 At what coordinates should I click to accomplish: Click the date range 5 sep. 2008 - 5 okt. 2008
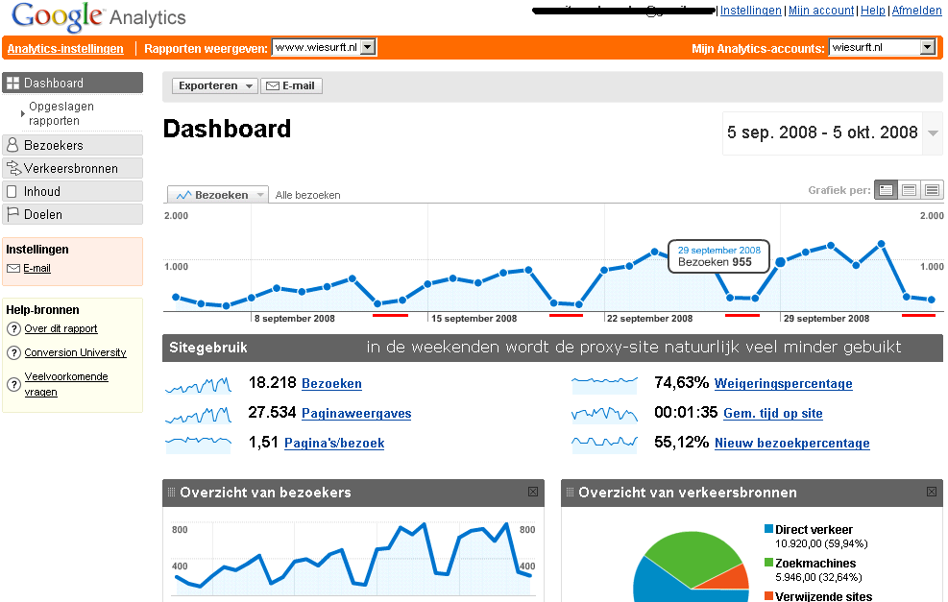click(822, 132)
